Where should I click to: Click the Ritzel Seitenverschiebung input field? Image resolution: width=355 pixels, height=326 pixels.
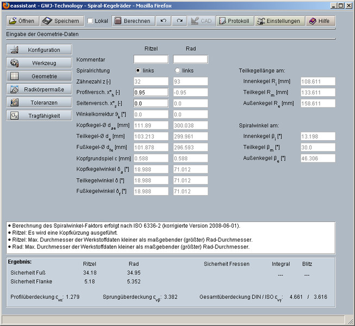(x=151, y=103)
